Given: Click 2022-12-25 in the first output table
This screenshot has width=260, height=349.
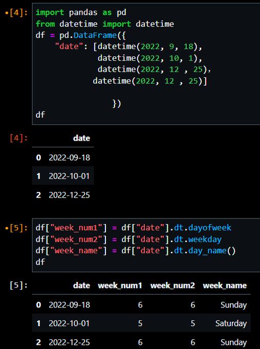Looking at the screenshot, I should tap(70, 195).
